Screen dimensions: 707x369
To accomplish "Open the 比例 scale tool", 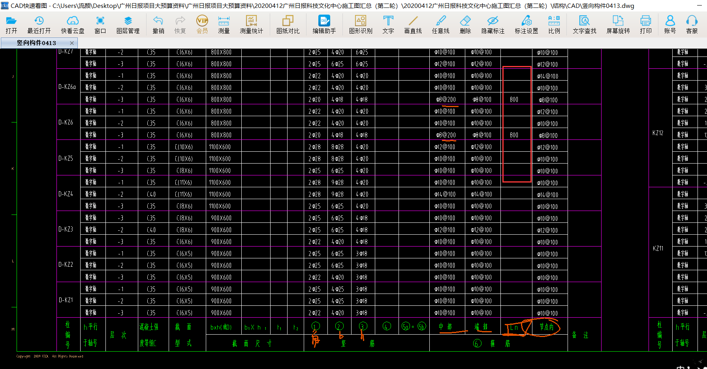I will [554, 24].
